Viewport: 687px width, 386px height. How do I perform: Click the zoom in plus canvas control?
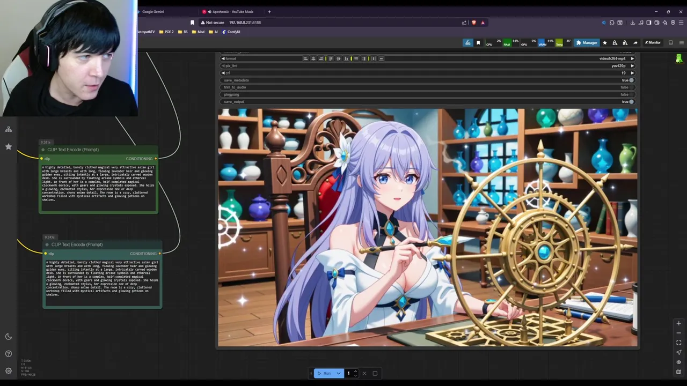[678, 323]
